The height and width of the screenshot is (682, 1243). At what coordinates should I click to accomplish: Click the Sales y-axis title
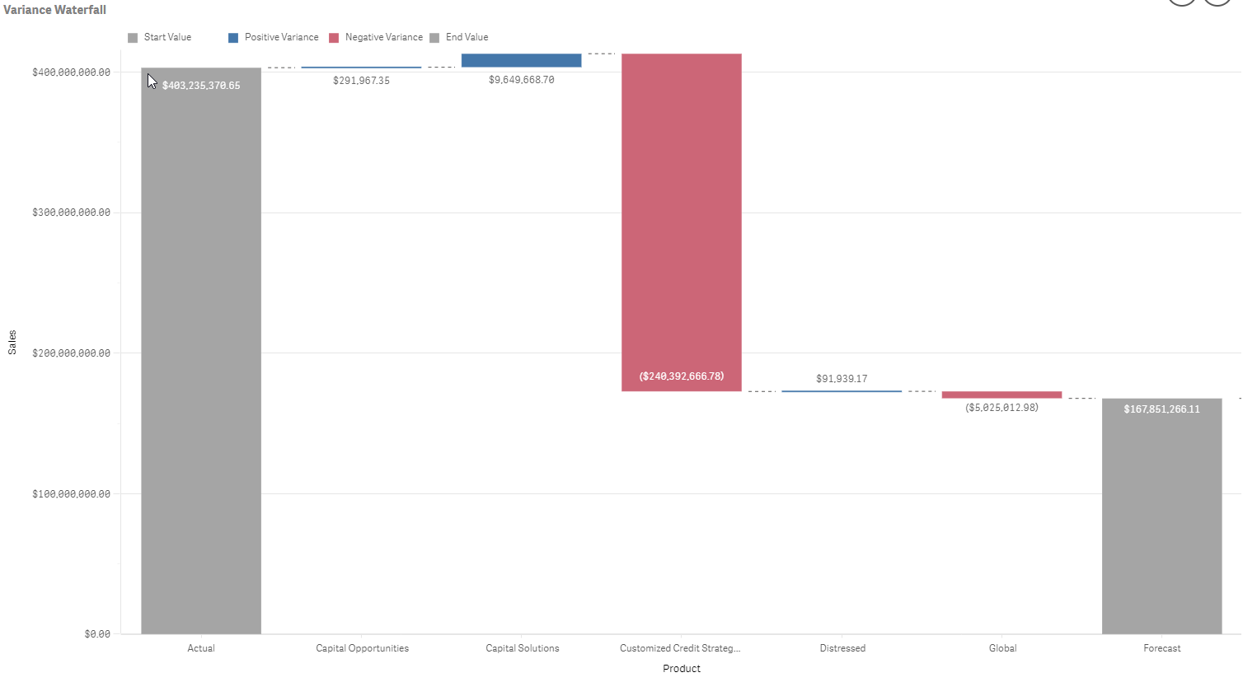coord(12,343)
